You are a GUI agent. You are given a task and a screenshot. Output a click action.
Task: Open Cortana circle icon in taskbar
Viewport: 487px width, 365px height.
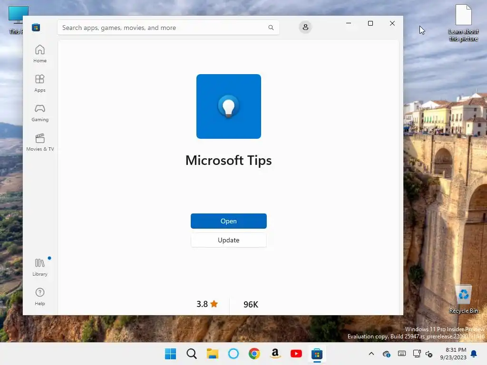(x=233, y=354)
